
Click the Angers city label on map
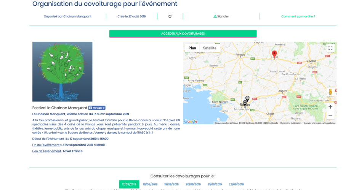coord(283,91)
